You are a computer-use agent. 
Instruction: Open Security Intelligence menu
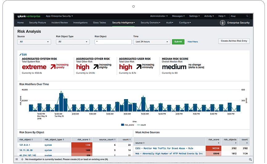(x=123, y=23)
